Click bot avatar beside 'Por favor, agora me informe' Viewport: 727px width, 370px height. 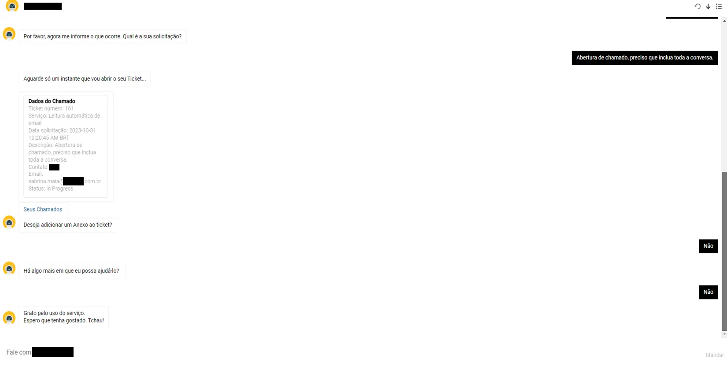9,34
